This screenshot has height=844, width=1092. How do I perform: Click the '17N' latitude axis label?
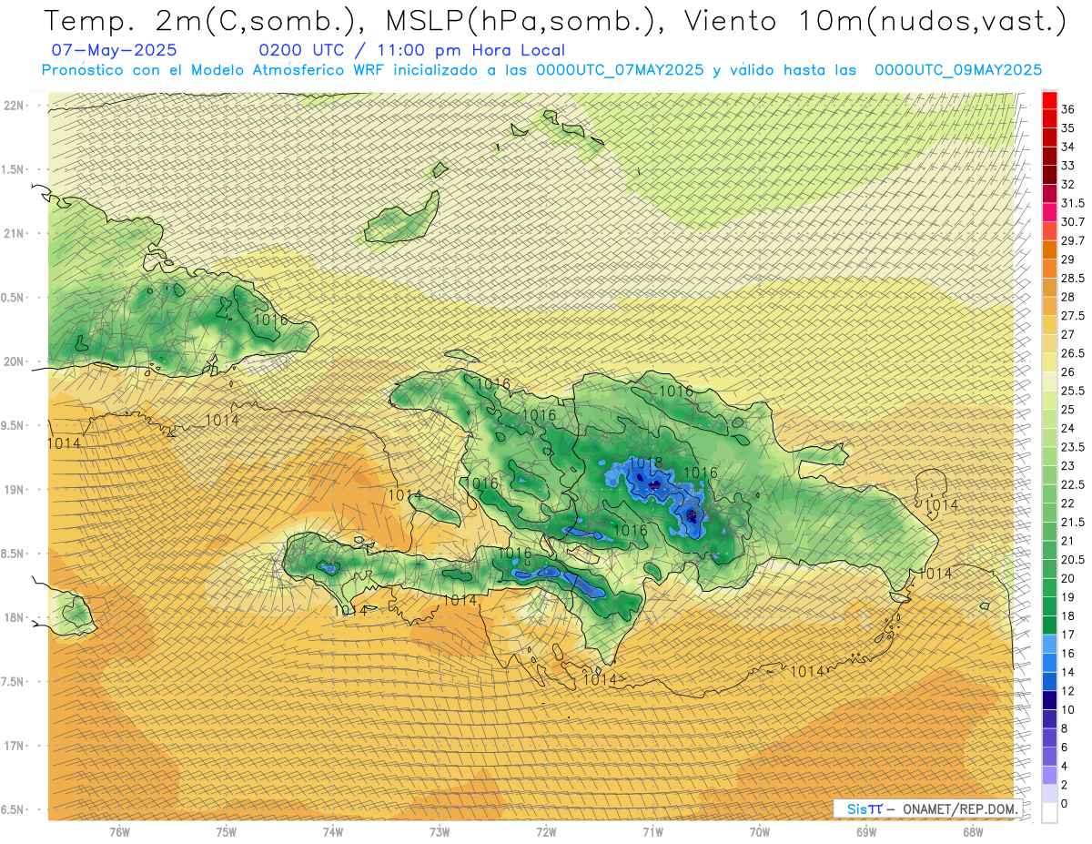point(15,746)
